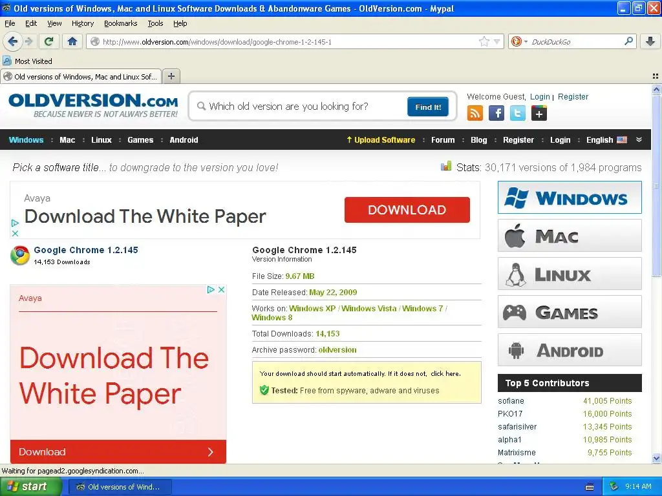Image resolution: width=662 pixels, height=496 pixels.
Task: Close the top banner ad with X
Action: 15,233
